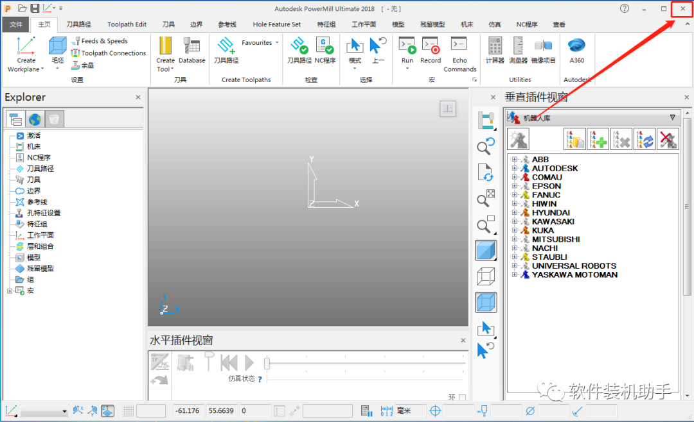Switch to the Toolpath Edit tab

pyautogui.click(x=127, y=24)
